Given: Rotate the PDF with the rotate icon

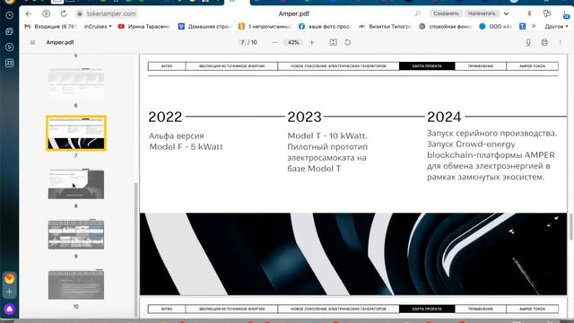Looking at the screenshot, I should point(347,42).
